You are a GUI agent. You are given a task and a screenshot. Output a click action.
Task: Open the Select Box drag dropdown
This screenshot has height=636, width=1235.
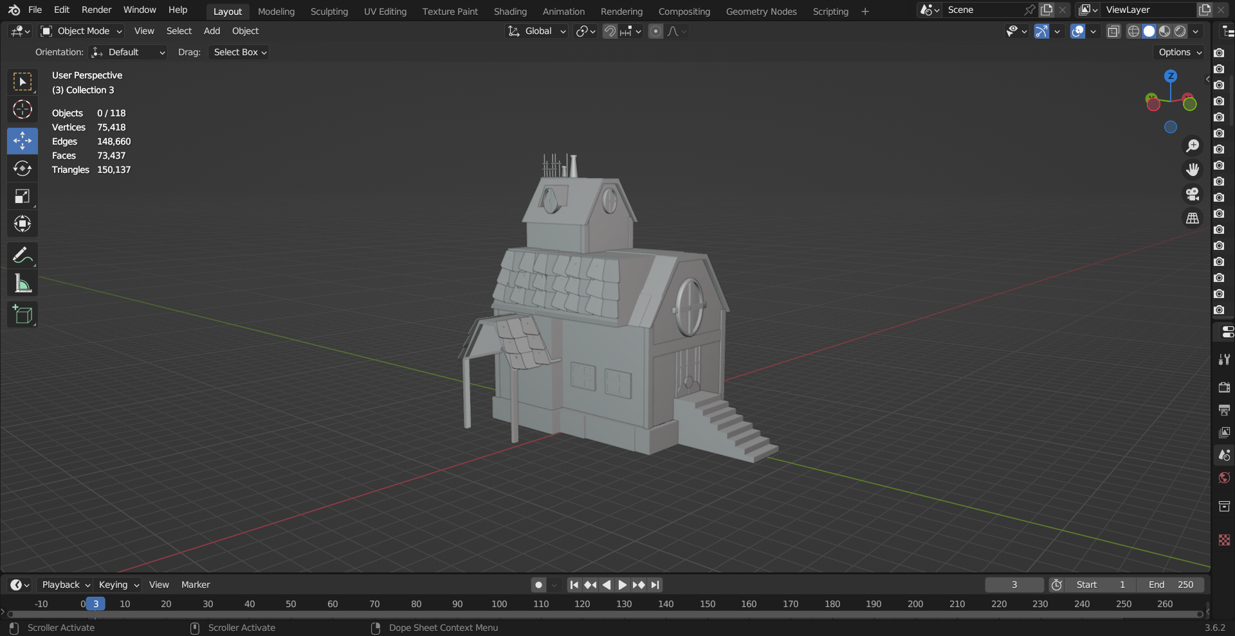pyautogui.click(x=239, y=52)
